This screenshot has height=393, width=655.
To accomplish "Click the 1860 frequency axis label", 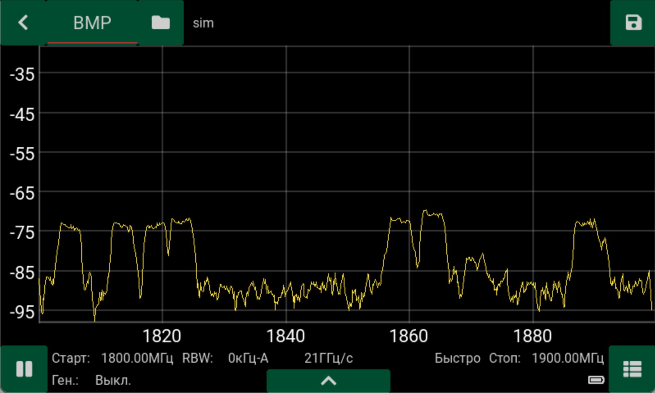I will point(409,336).
